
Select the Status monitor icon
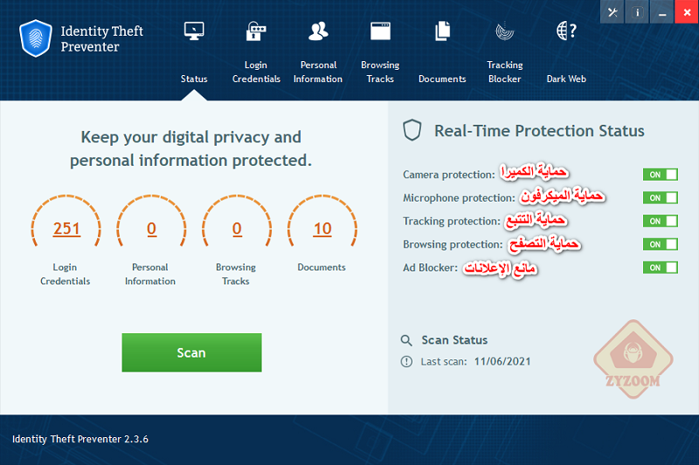pyautogui.click(x=194, y=31)
